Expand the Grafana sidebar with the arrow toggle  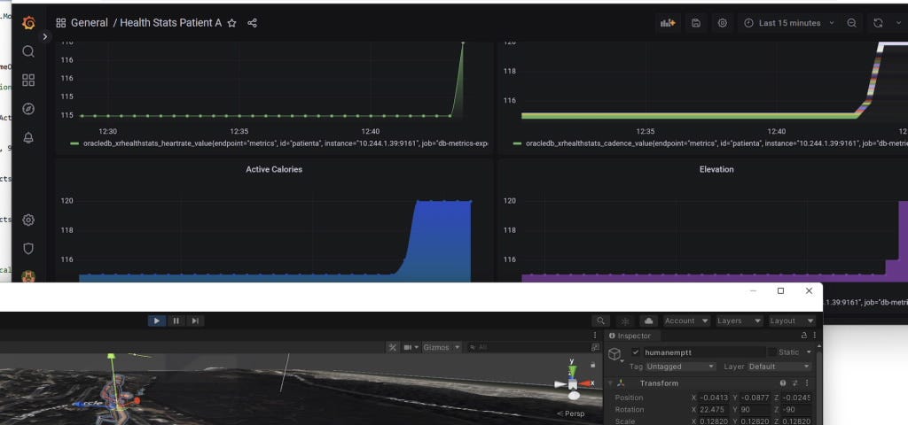coord(45,36)
